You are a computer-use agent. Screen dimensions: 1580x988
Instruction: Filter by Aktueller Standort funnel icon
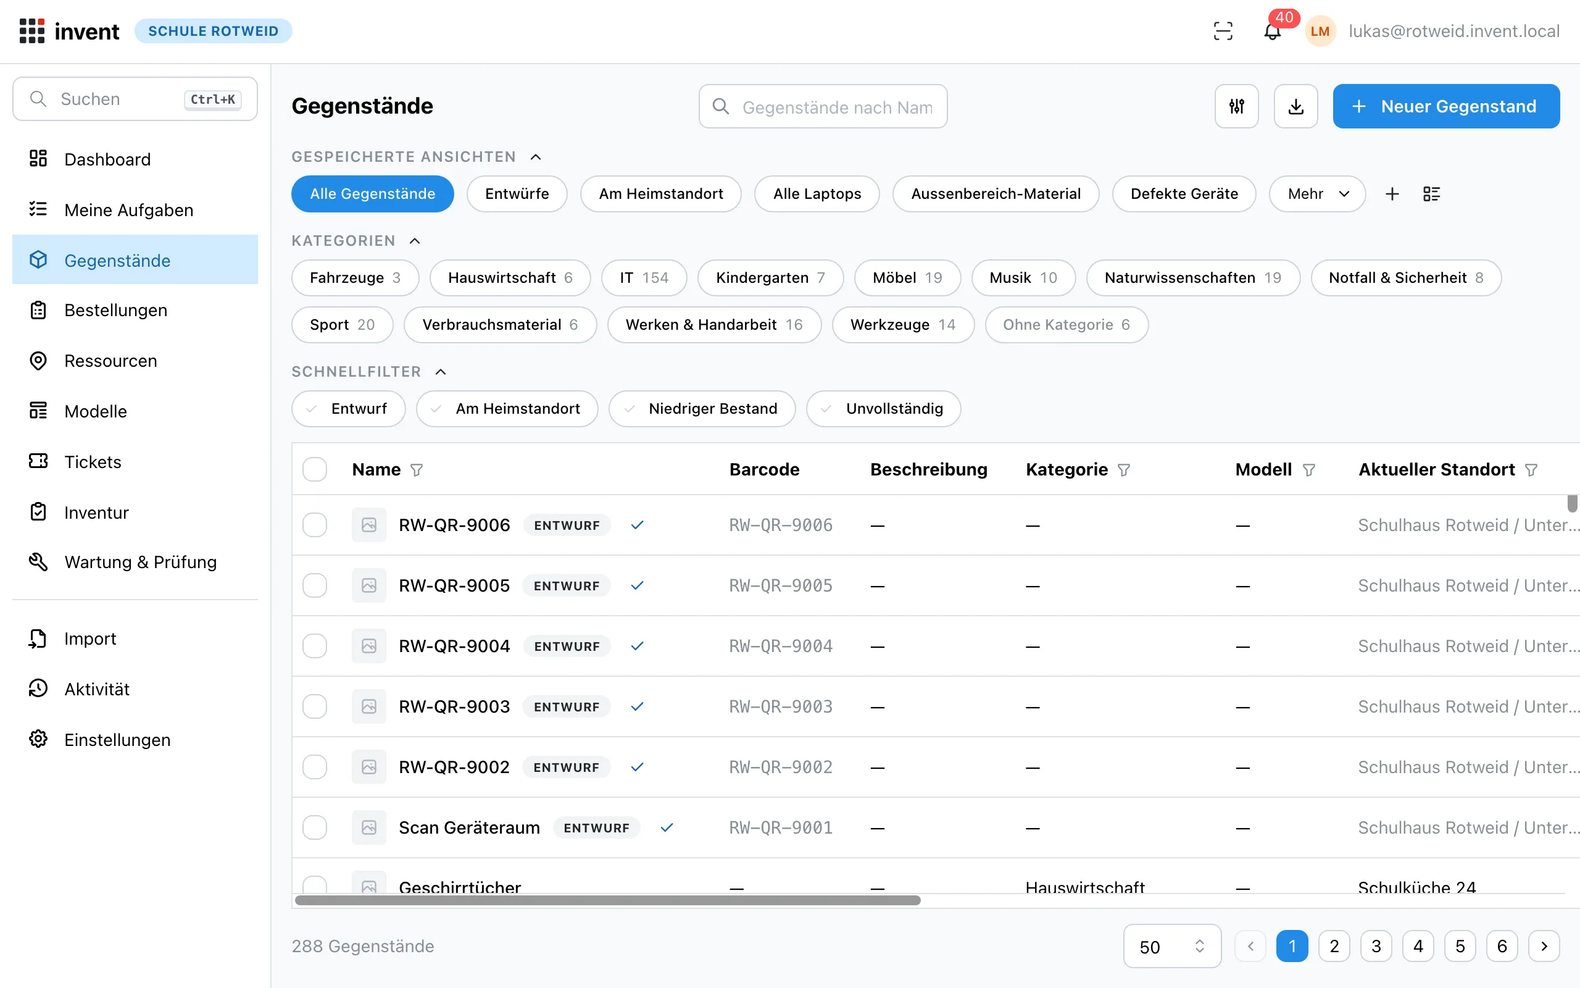tap(1531, 470)
